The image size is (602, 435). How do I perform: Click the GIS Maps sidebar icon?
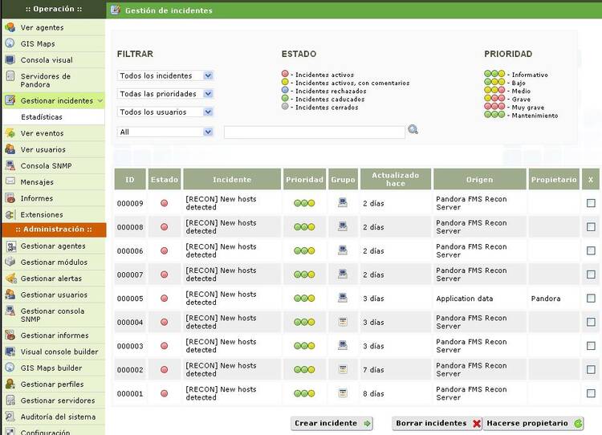pos(10,44)
